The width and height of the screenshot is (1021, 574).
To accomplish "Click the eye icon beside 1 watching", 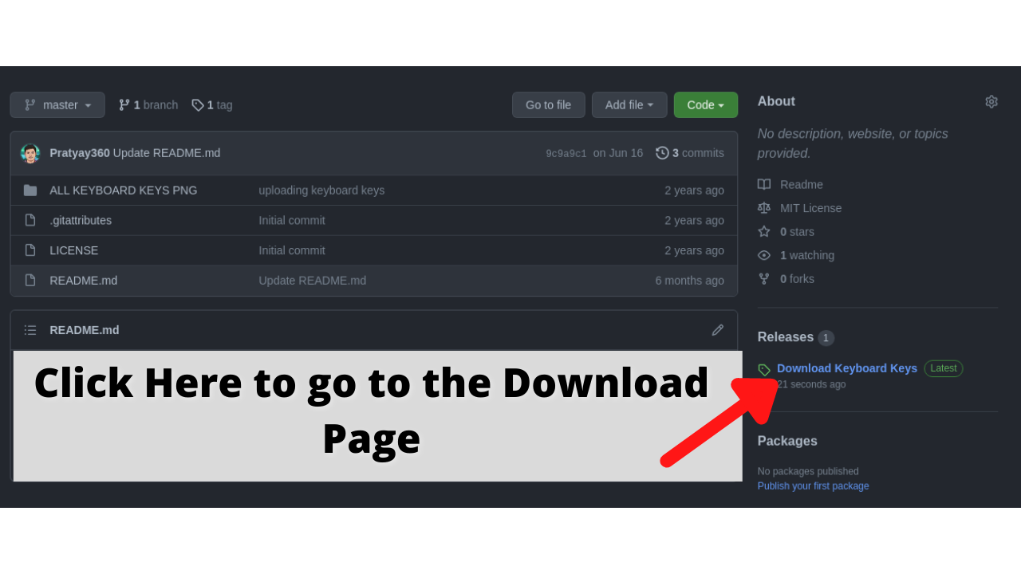I will (764, 255).
